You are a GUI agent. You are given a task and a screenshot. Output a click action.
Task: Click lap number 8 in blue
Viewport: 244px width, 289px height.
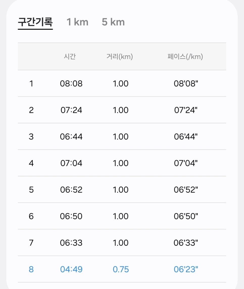tap(31, 269)
